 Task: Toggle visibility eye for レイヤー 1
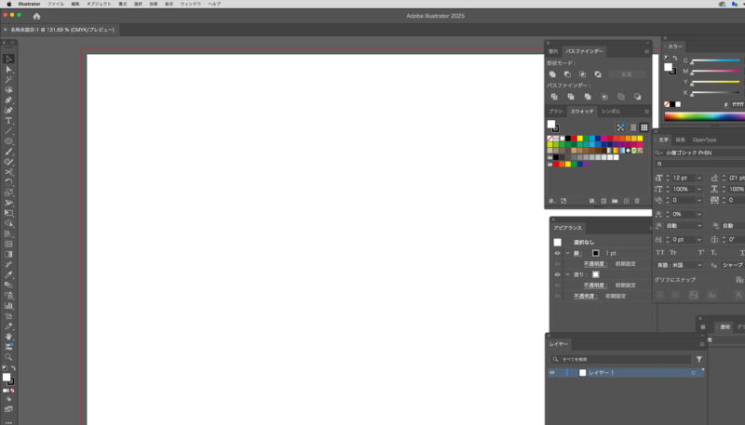552,372
